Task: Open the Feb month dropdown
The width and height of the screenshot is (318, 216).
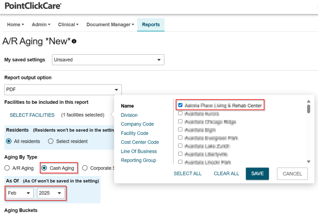Action: click(19, 193)
